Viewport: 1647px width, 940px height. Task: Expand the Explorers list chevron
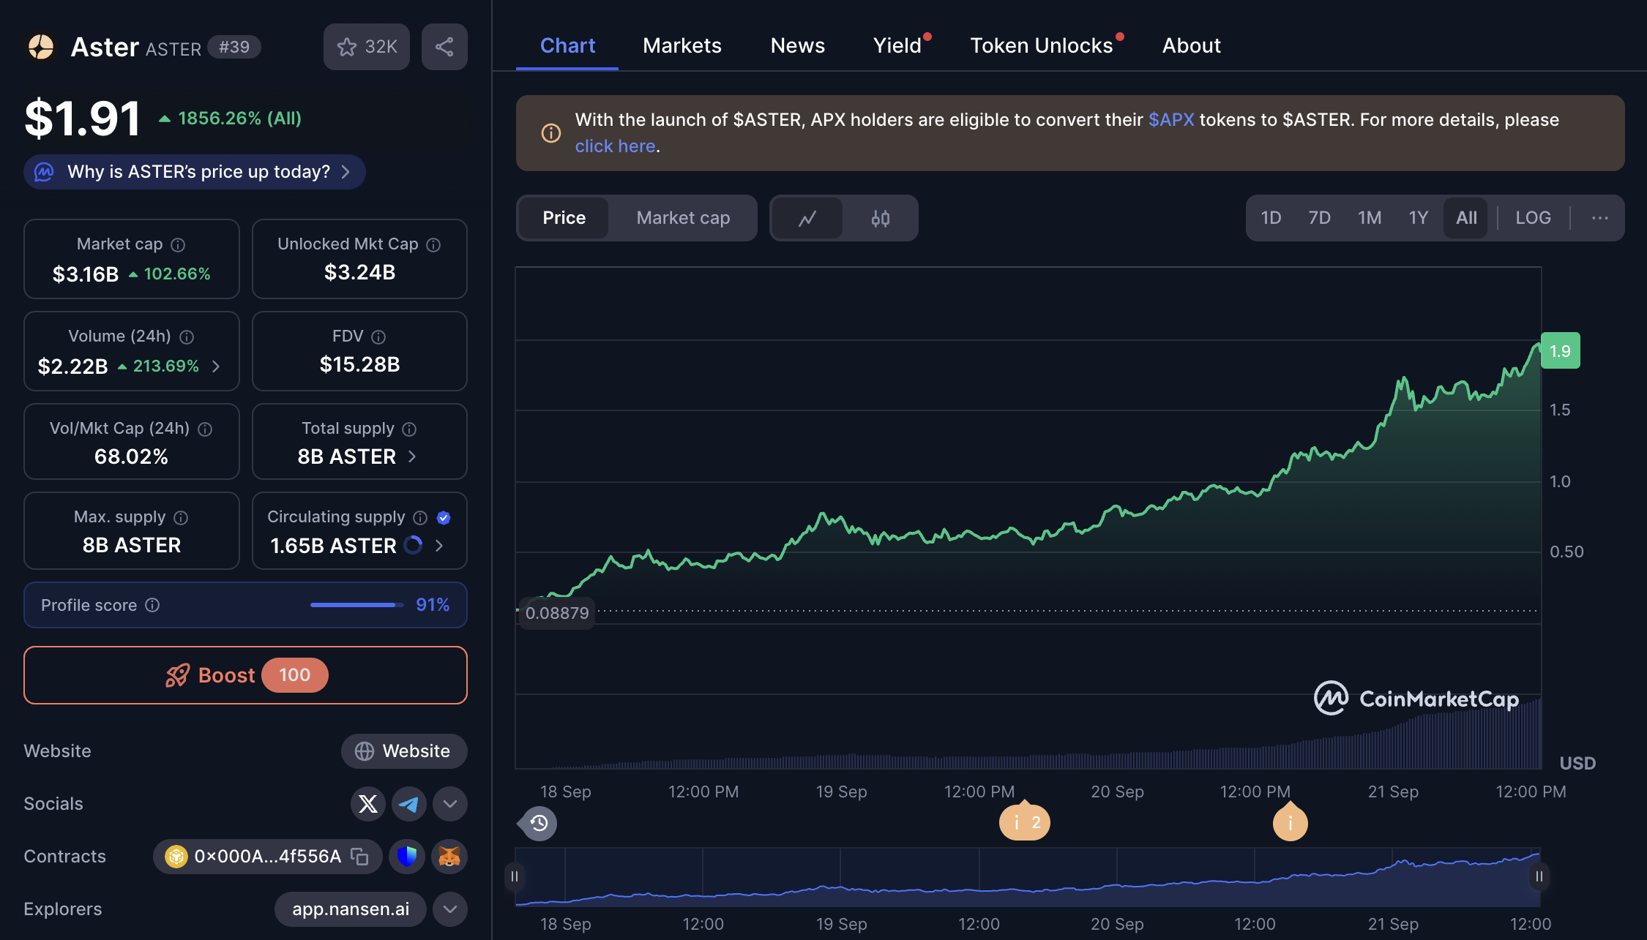click(449, 909)
